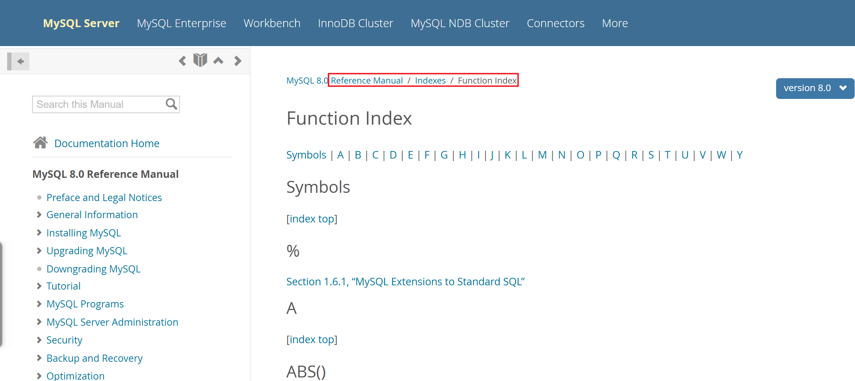Open the Security link
The image size is (855, 381).
[64, 340]
